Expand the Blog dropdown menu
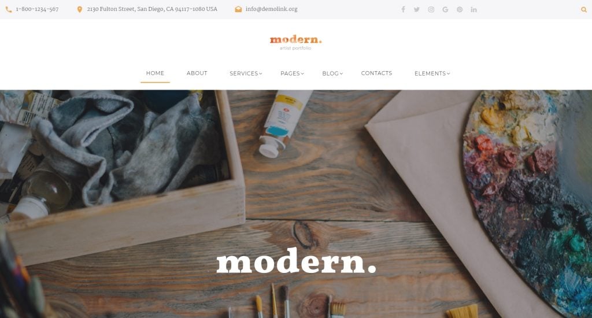The height and width of the screenshot is (318, 592). (x=332, y=73)
